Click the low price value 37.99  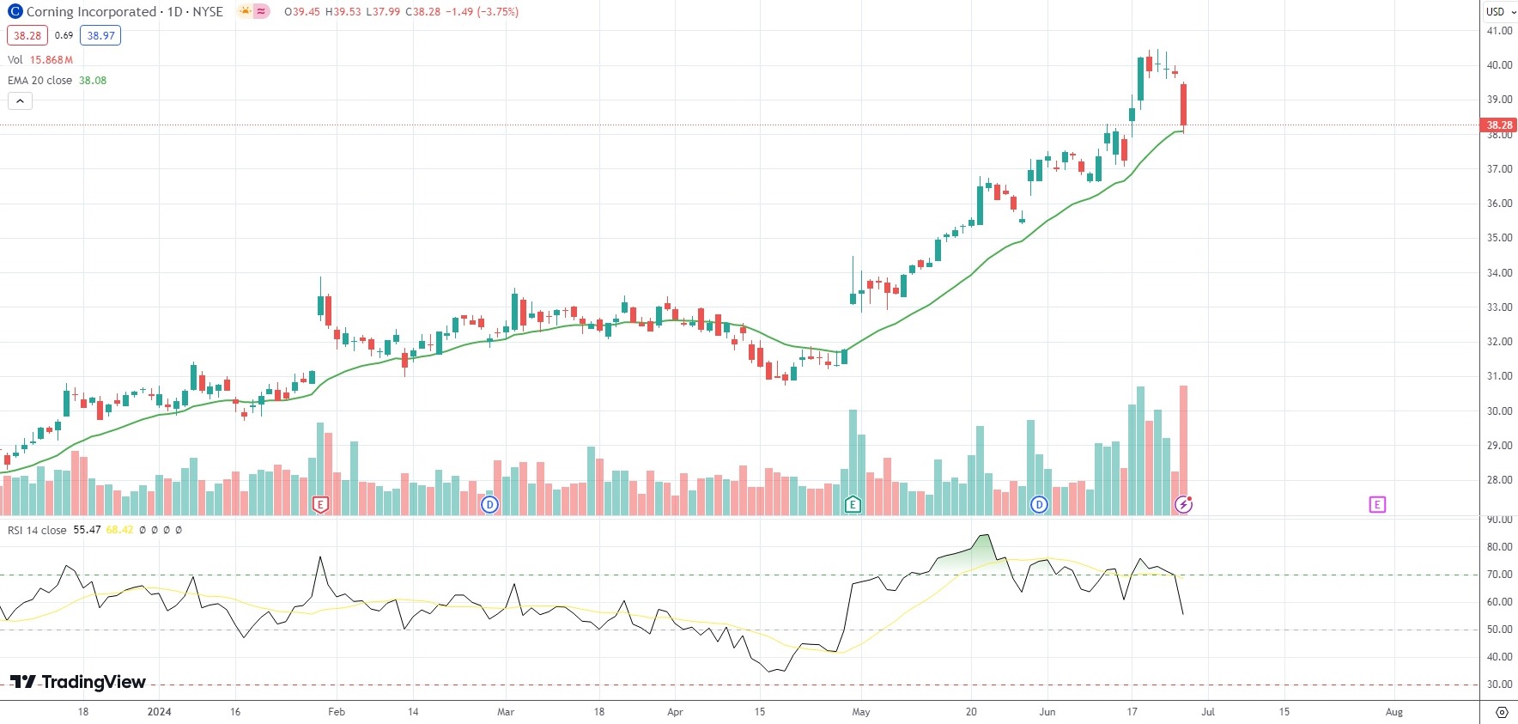(x=386, y=12)
